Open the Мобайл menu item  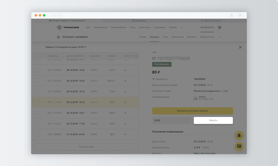(173, 28)
